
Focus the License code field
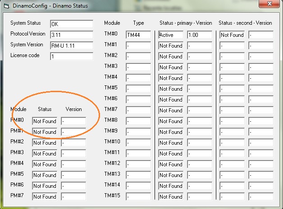coord(71,56)
